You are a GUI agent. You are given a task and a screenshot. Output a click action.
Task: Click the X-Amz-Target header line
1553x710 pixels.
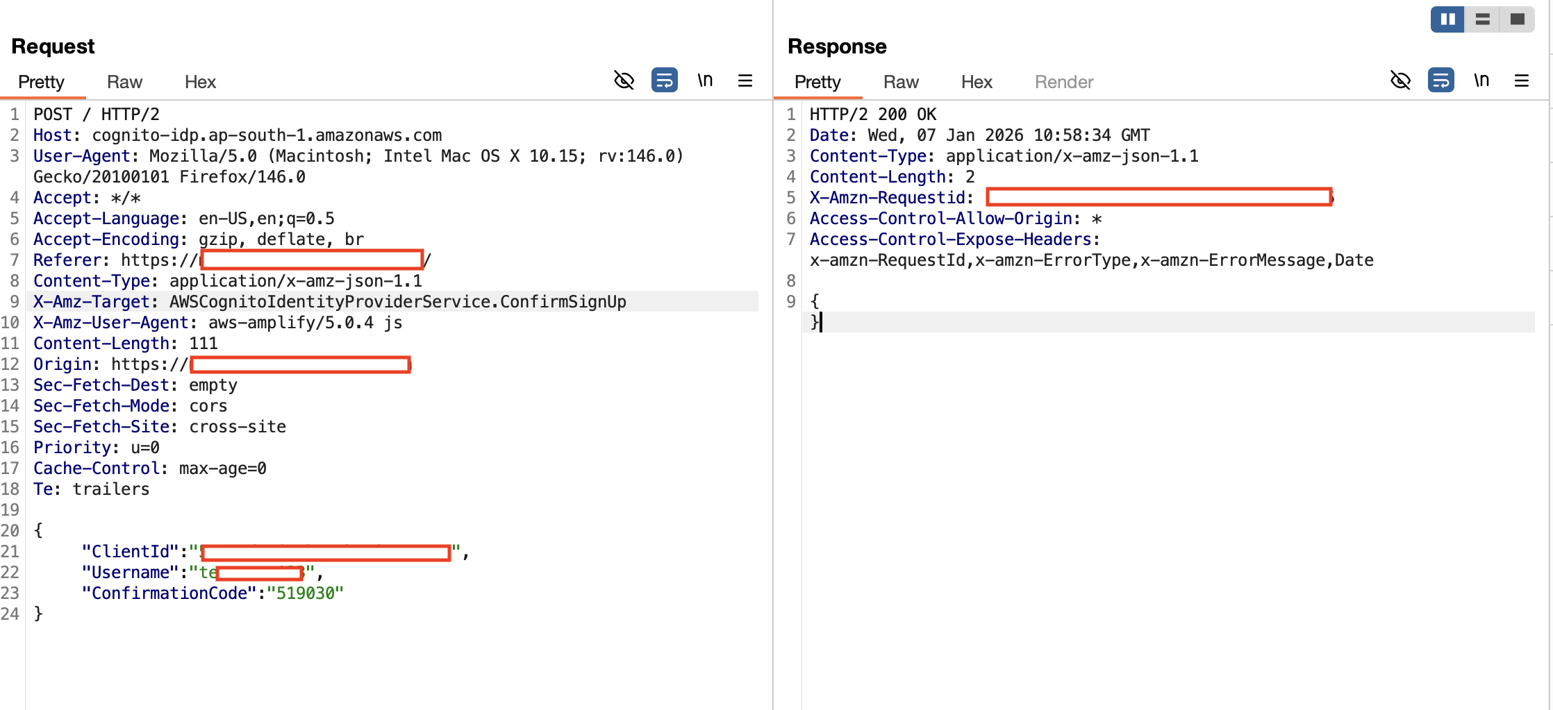(x=392, y=302)
